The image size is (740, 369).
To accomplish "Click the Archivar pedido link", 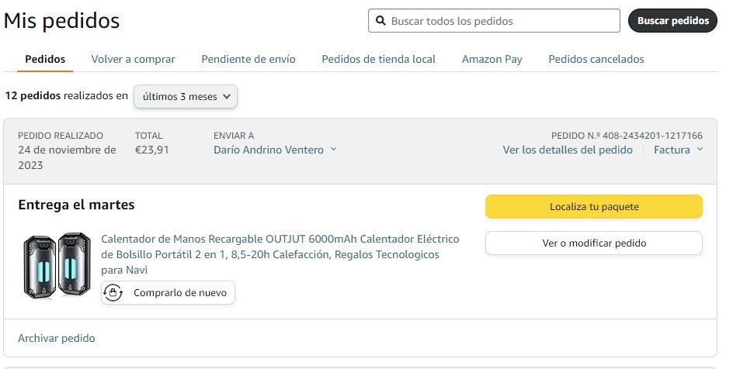I will [56, 338].
